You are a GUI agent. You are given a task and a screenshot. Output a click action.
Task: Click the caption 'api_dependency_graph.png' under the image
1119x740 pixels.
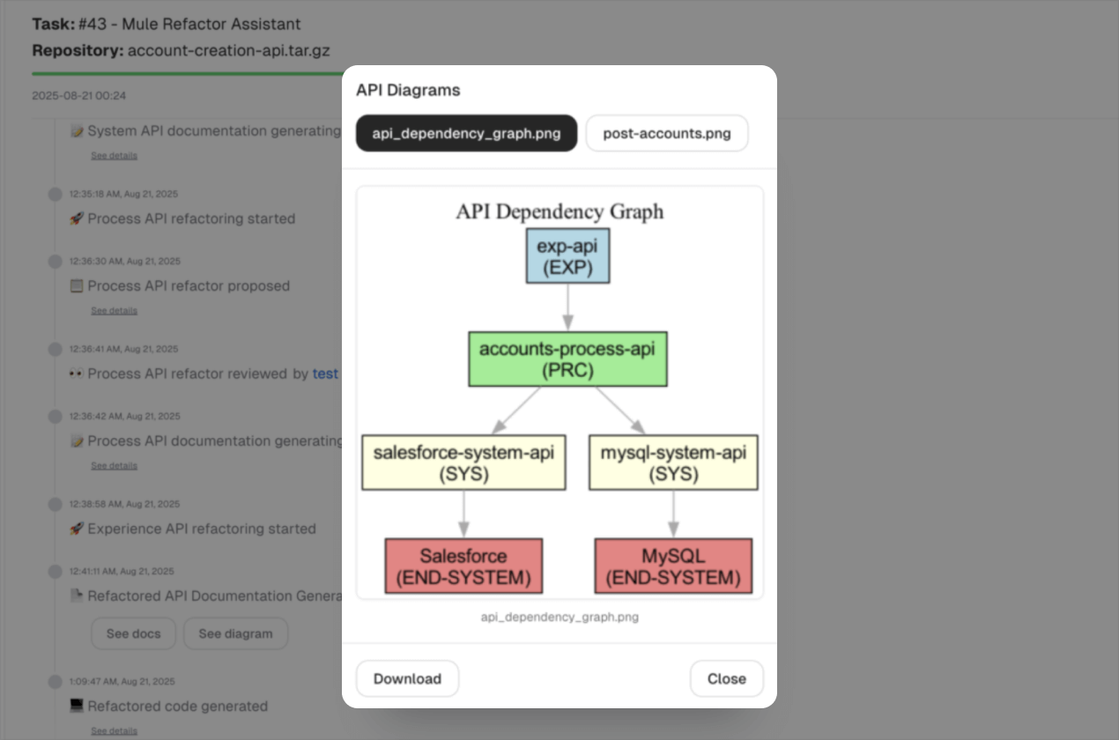pyautogui.click(x=559, y=617)
